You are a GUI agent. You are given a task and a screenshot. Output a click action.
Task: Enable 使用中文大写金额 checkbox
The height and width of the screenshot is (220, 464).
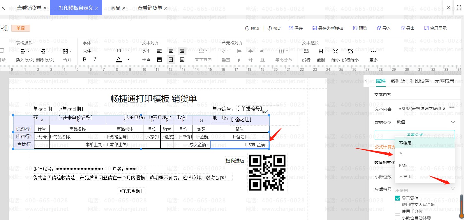tap(398, 205)
